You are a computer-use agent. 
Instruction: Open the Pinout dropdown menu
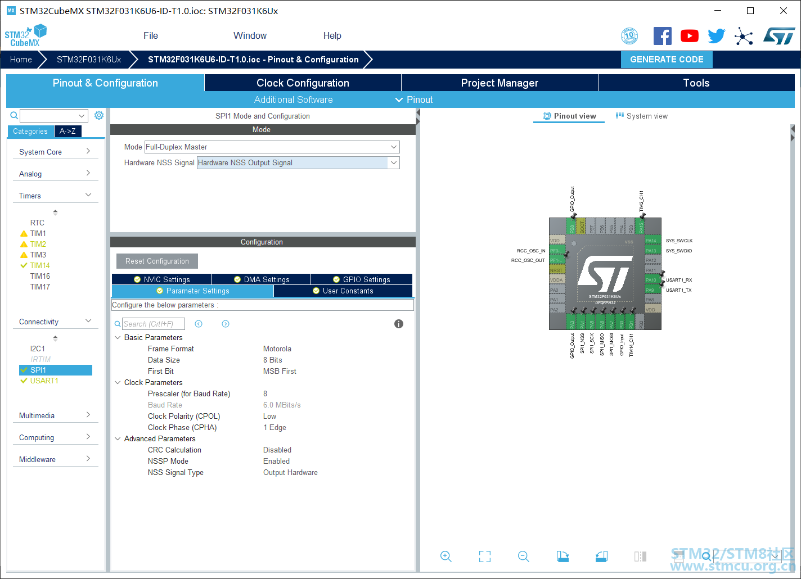click(414, 99)
